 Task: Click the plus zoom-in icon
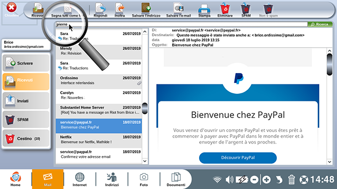coord(266,180)
